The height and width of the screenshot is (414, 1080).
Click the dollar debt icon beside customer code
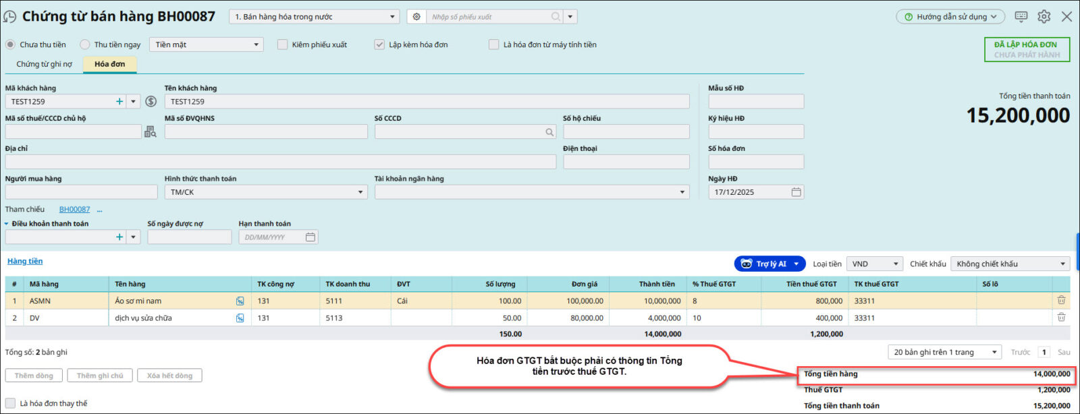[x=151, y=102]
